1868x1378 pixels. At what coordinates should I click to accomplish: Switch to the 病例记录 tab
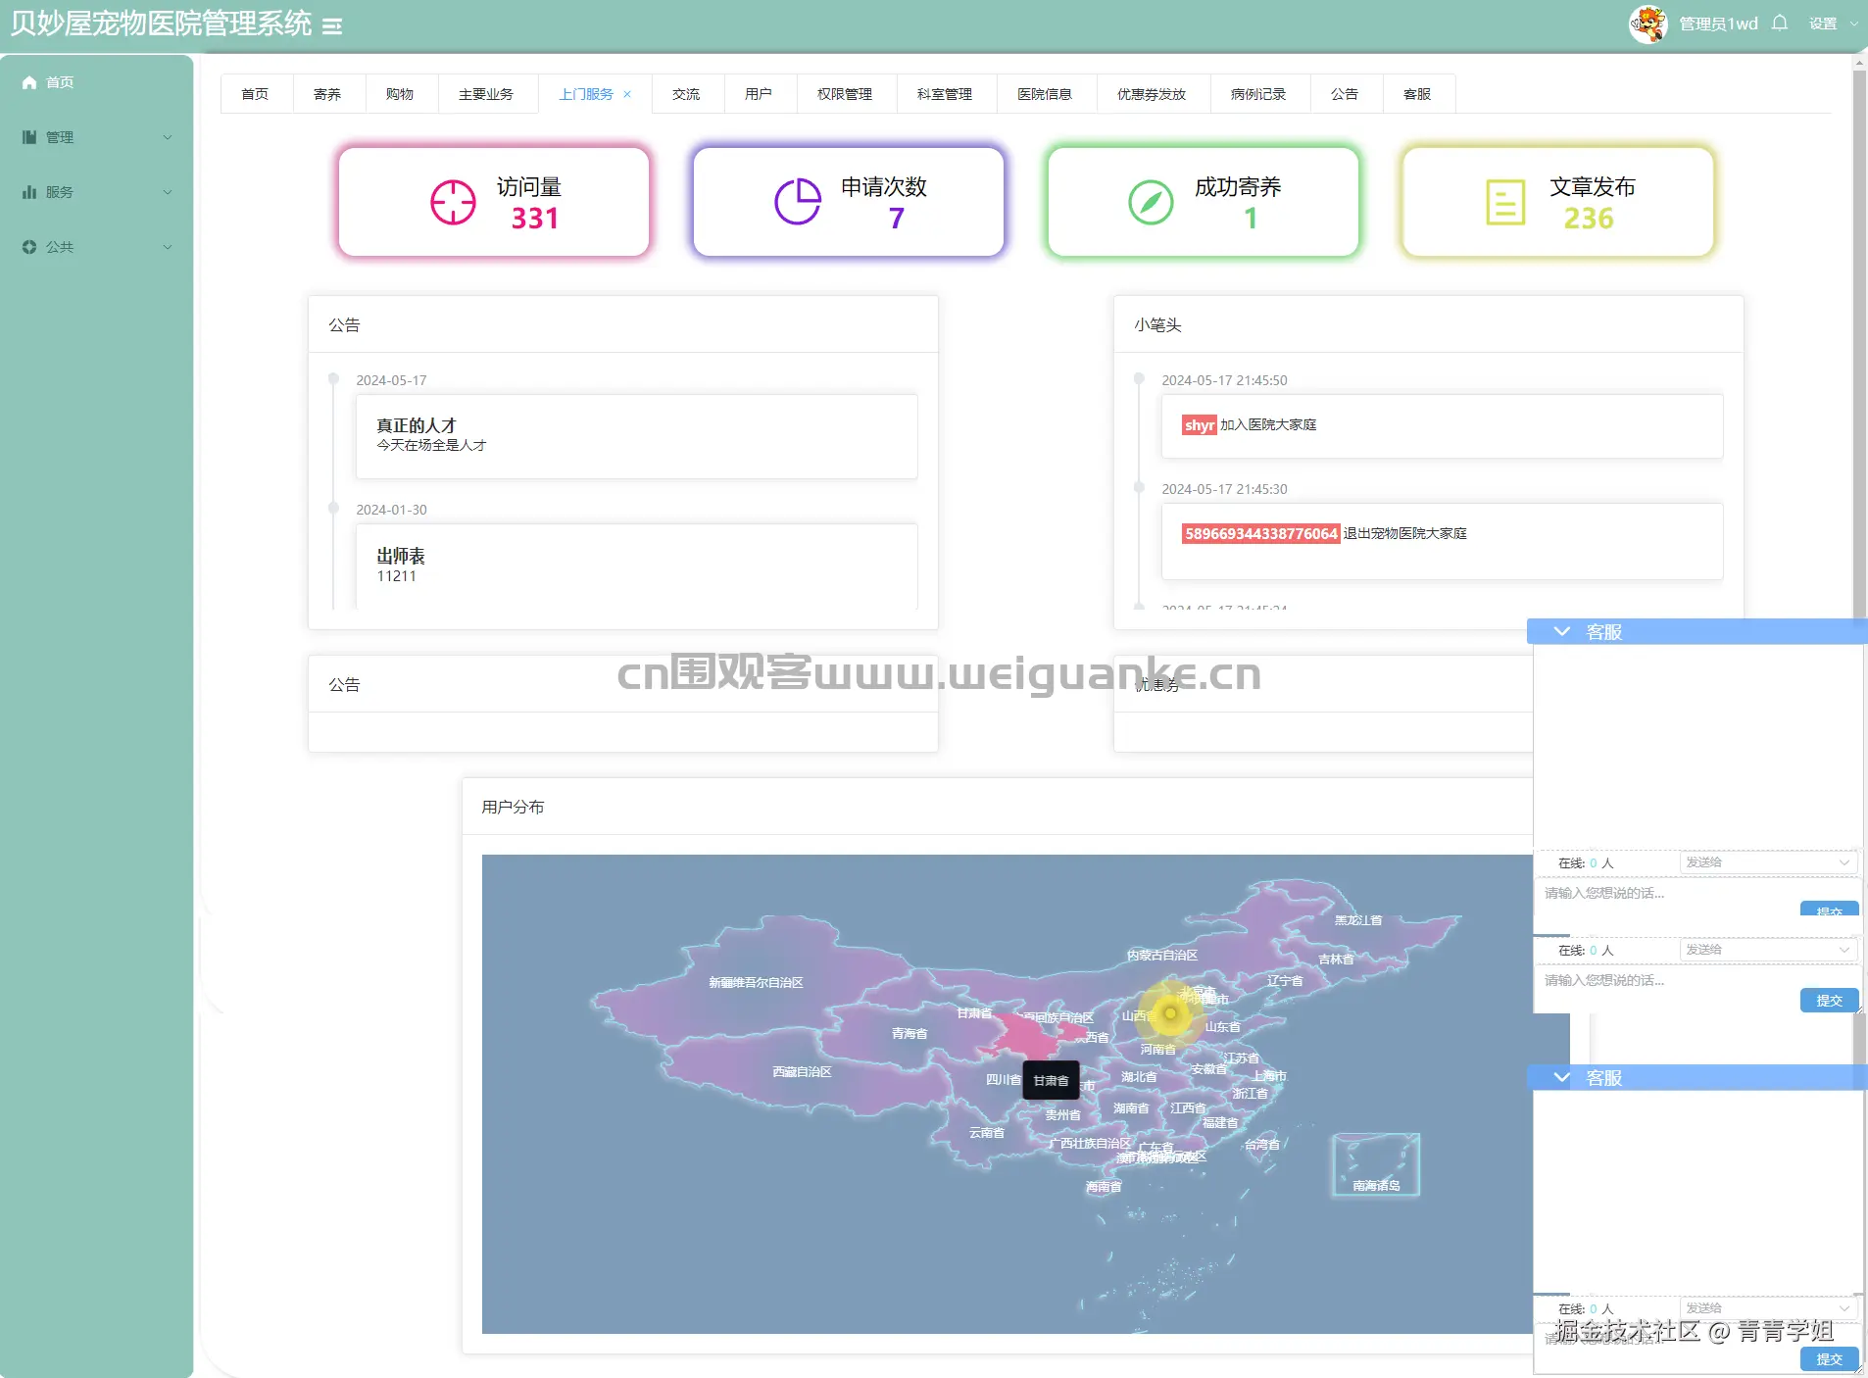coord(1258,94)
